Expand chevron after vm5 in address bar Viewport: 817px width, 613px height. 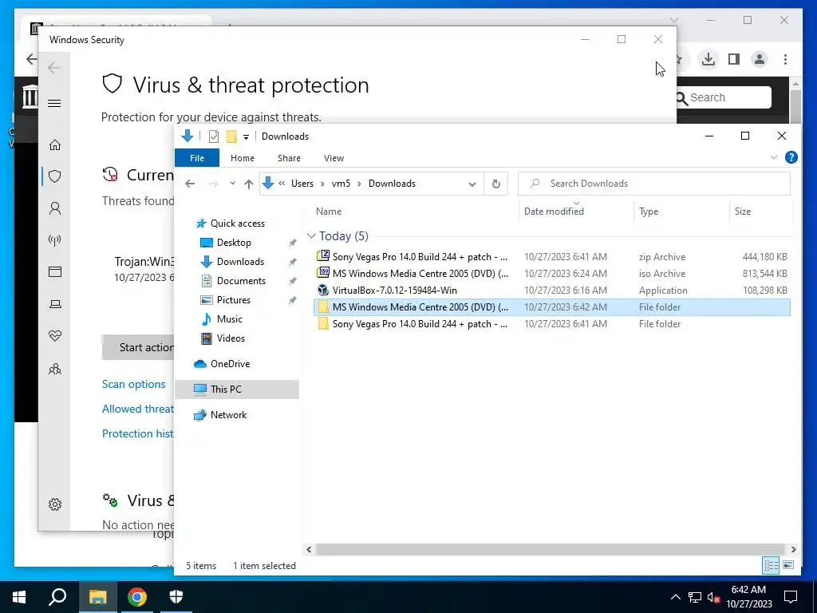(x=359, y=184)
